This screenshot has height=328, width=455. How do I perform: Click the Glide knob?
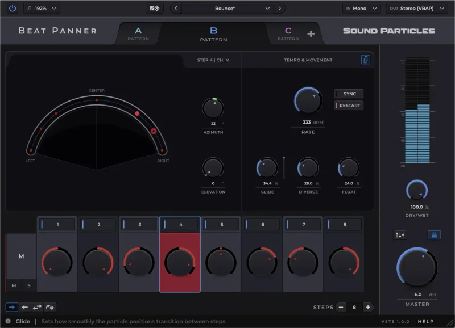point(267,167)
